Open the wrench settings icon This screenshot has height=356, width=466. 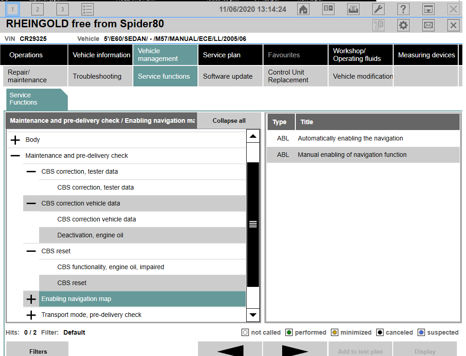pyautogui.click(x=378, y=9)
